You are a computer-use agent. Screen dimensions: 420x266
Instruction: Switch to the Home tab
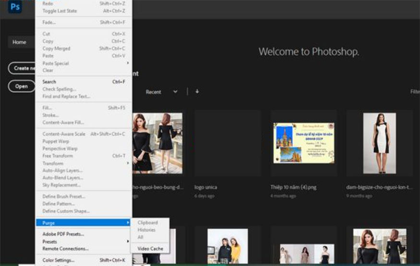pos(19,42)
